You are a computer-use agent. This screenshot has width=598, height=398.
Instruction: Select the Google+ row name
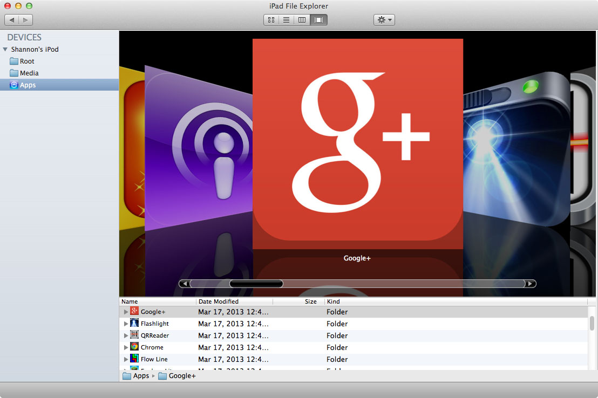coord(153,312)
